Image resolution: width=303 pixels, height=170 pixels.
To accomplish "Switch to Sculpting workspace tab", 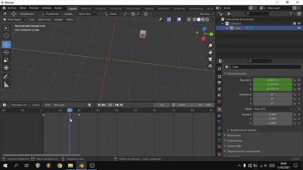I will (x=100, y=8).
